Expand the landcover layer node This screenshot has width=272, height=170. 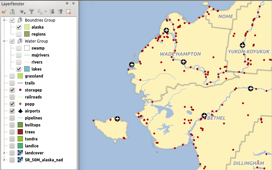click(x=4, y=153)
